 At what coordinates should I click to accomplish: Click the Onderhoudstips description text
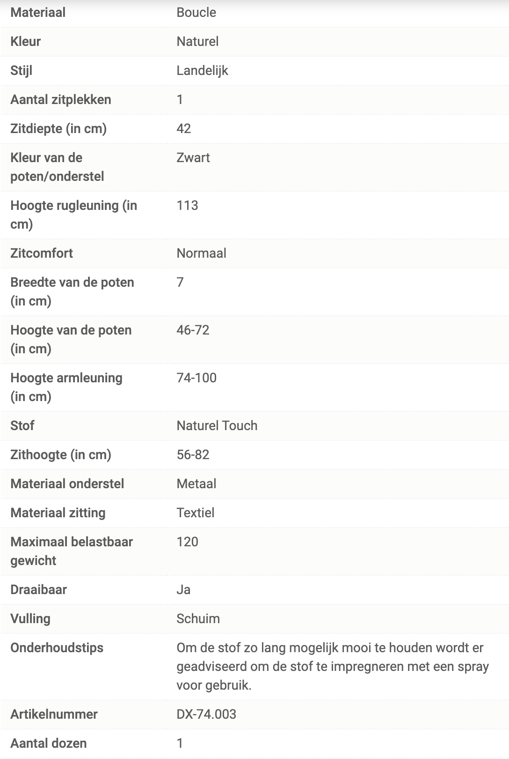(x=333, y=666)
